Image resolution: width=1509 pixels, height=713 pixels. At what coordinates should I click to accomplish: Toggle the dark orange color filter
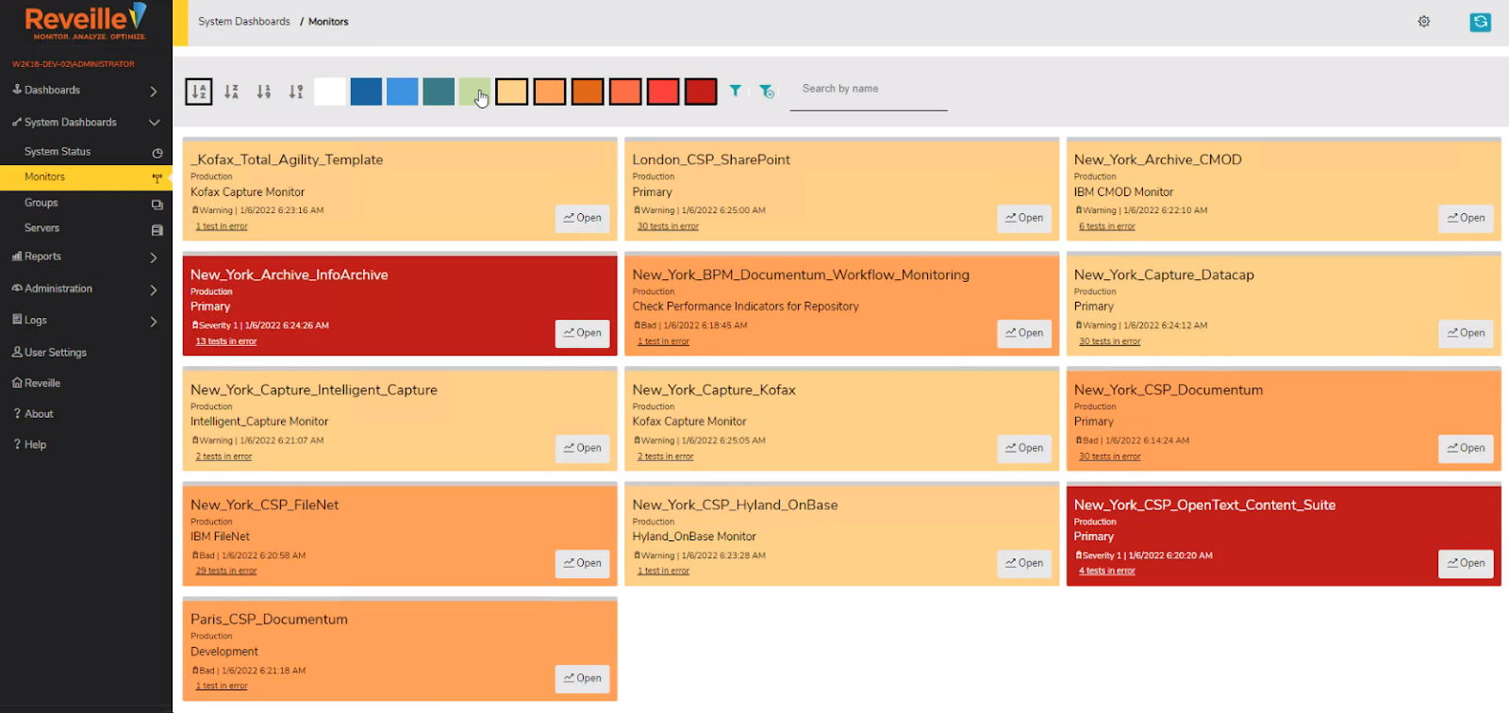[588, 91]
